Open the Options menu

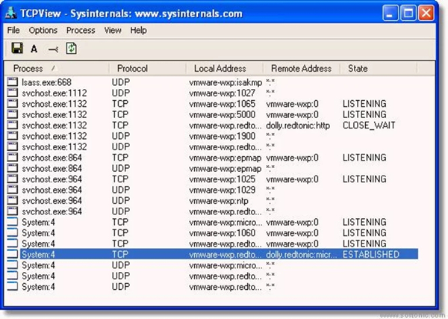(x=43, y=31)
